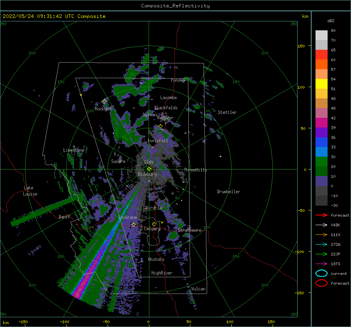Image resolution: width=351 pixels, height=327 pixels.
Task: Click the red forecast arrow legend icon
Action: pyautogui.click(x=321, y=215)
